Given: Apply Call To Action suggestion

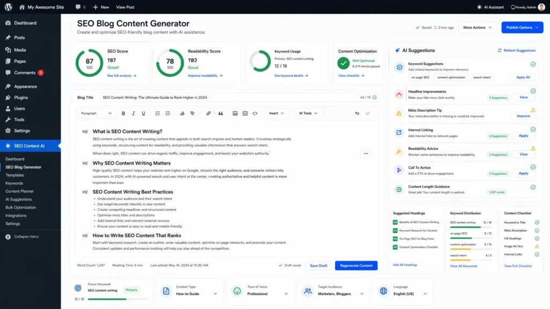Looking at the screenshot, I should point(523,173).
